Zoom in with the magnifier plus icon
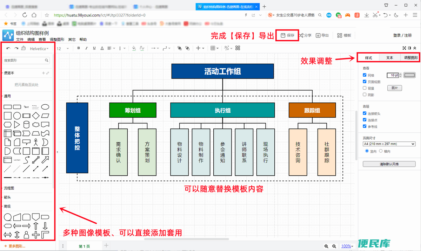 pyautogui.click(x=326, y=246)
